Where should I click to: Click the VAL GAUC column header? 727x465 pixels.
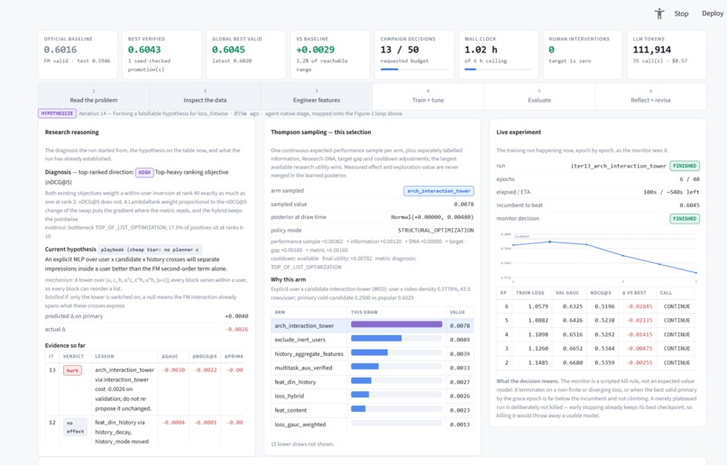pyautogui.click(x=567, y=293)
